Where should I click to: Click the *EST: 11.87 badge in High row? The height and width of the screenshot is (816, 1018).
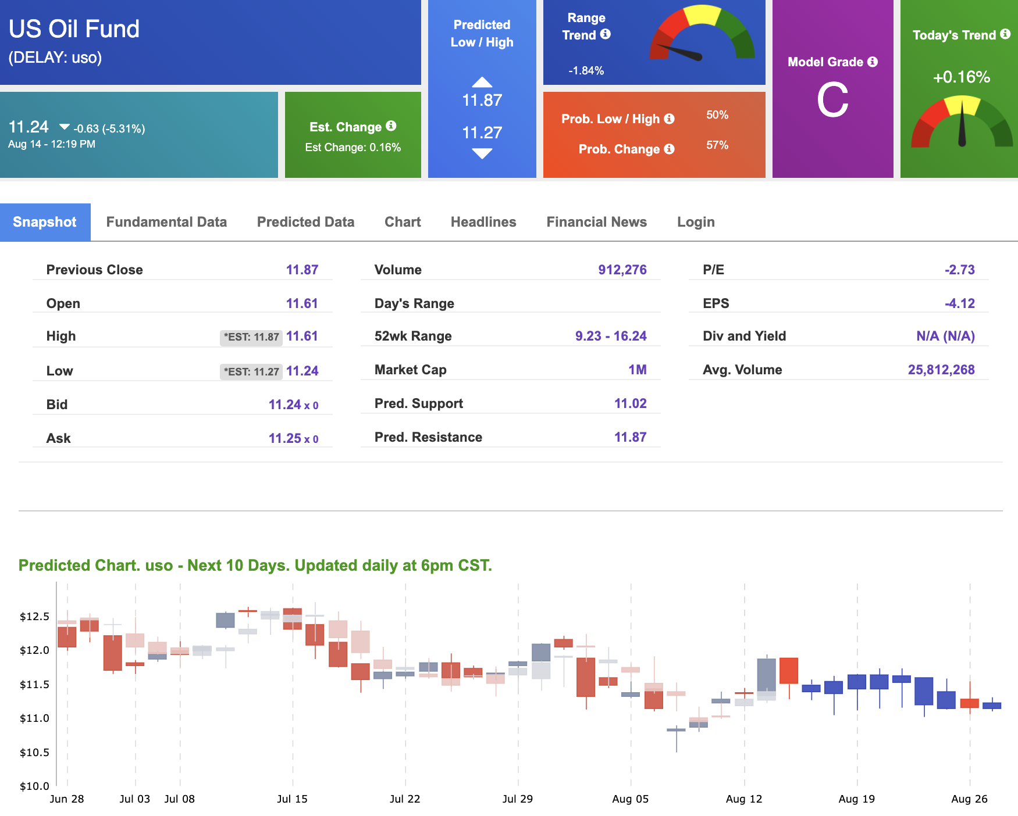coord(251,337)
